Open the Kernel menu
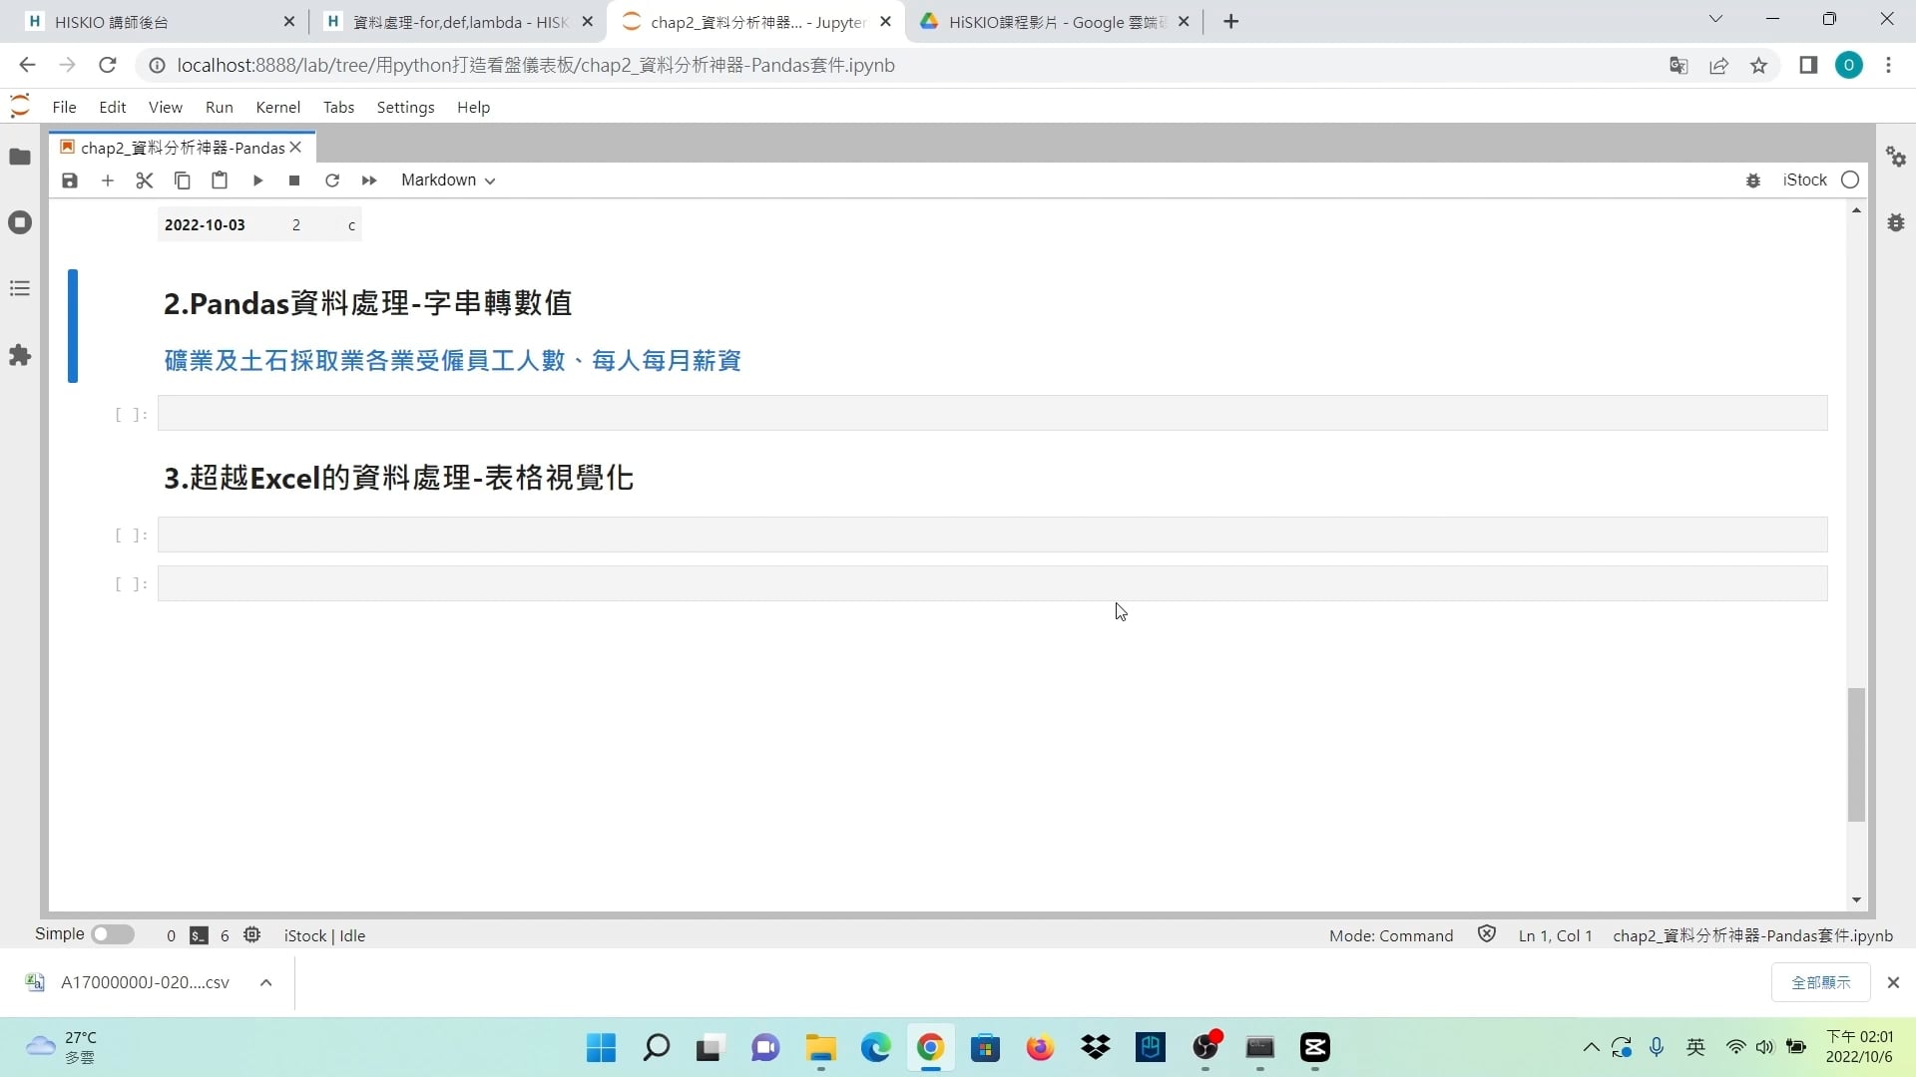The height and width of the screenshot is (1077, 1916). (277, 108)
